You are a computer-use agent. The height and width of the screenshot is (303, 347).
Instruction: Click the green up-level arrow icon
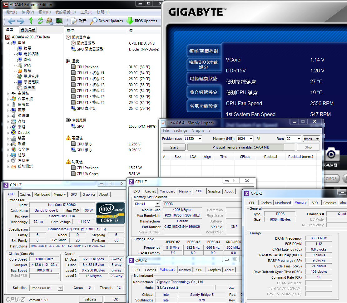tap(31, 21)
